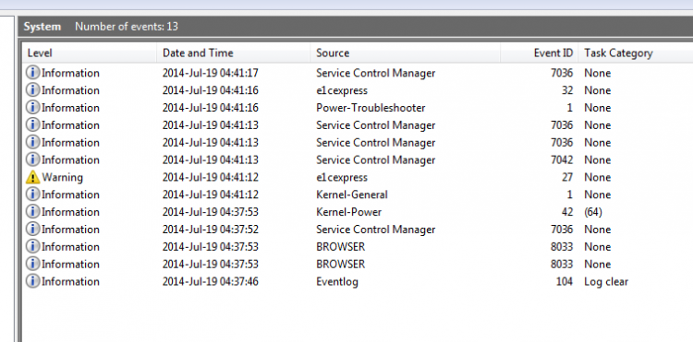Sort by the Level column header
693x342 pixels.
[x=91, y=53]
